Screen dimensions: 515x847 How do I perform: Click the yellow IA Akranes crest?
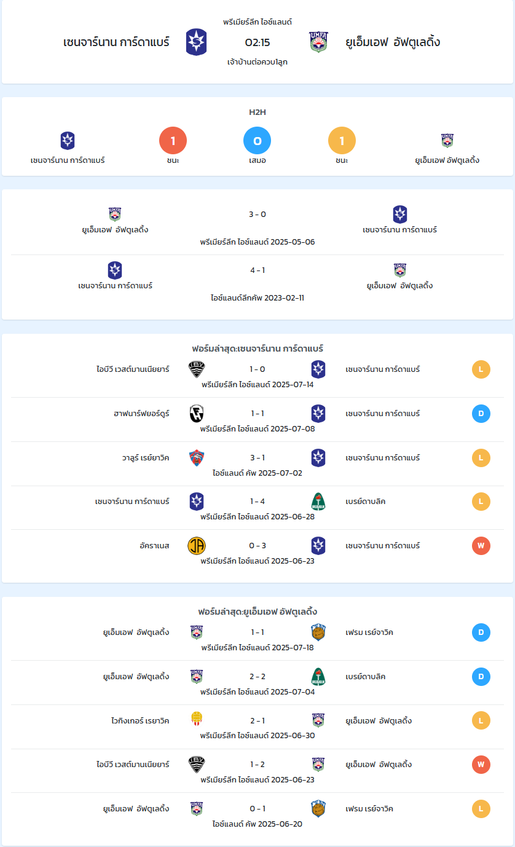[x=196, y=546]
